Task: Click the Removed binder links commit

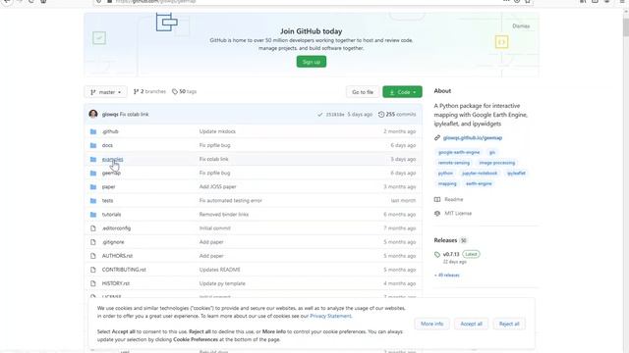Action: pos(224,215)
